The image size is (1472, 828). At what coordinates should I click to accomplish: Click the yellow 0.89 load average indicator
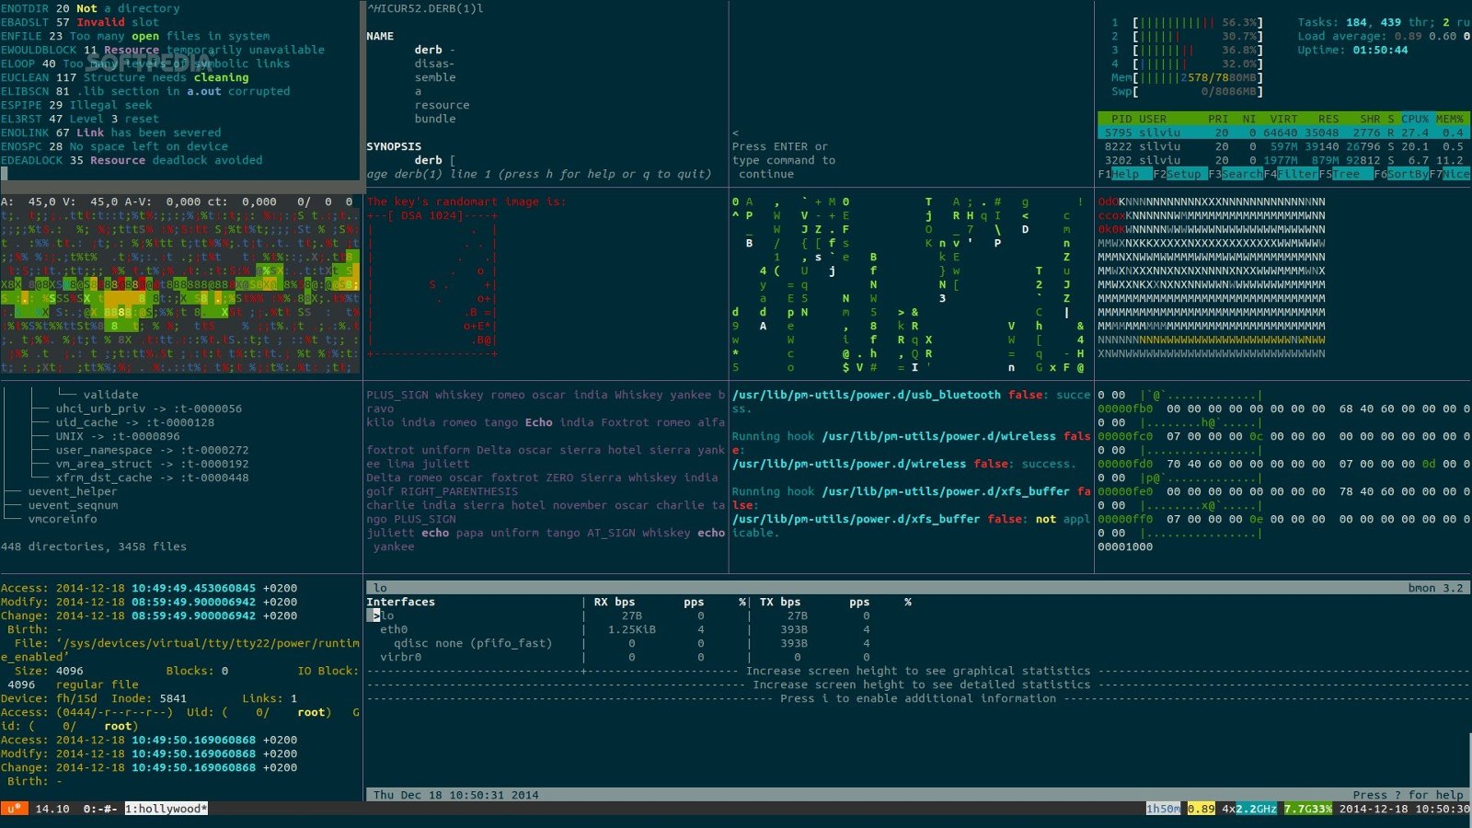pos(1201,809)
